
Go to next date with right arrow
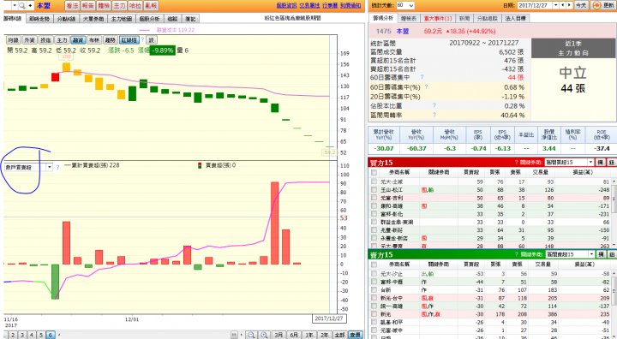coord(569,5)
